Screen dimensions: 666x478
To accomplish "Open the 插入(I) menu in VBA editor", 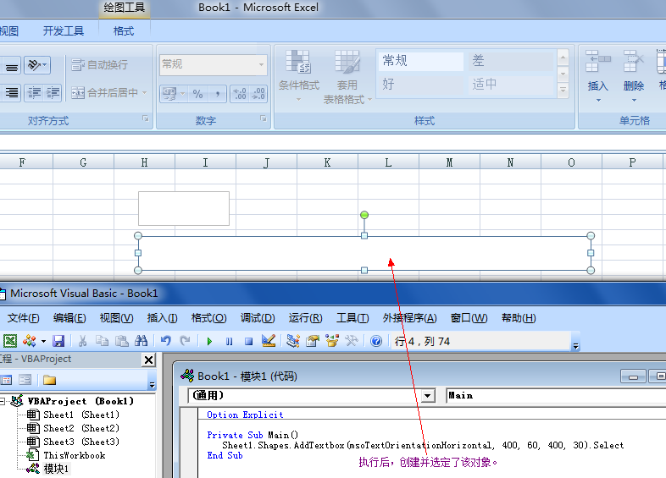I will (x=162, y=318).
